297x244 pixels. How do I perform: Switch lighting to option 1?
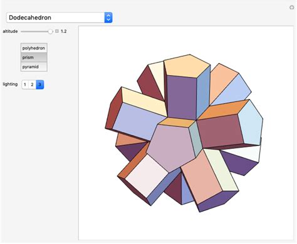click(25, 84)
